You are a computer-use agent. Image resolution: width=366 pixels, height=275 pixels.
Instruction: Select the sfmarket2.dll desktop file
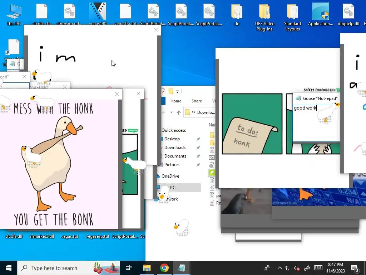tap(42, 236)
